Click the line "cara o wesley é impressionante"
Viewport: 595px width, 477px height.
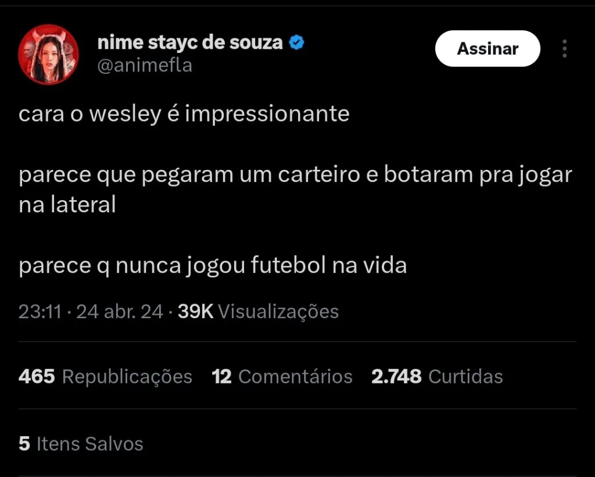[184, 113]
